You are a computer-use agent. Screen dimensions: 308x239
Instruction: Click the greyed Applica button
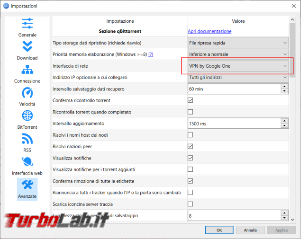(x=281, y=230)
